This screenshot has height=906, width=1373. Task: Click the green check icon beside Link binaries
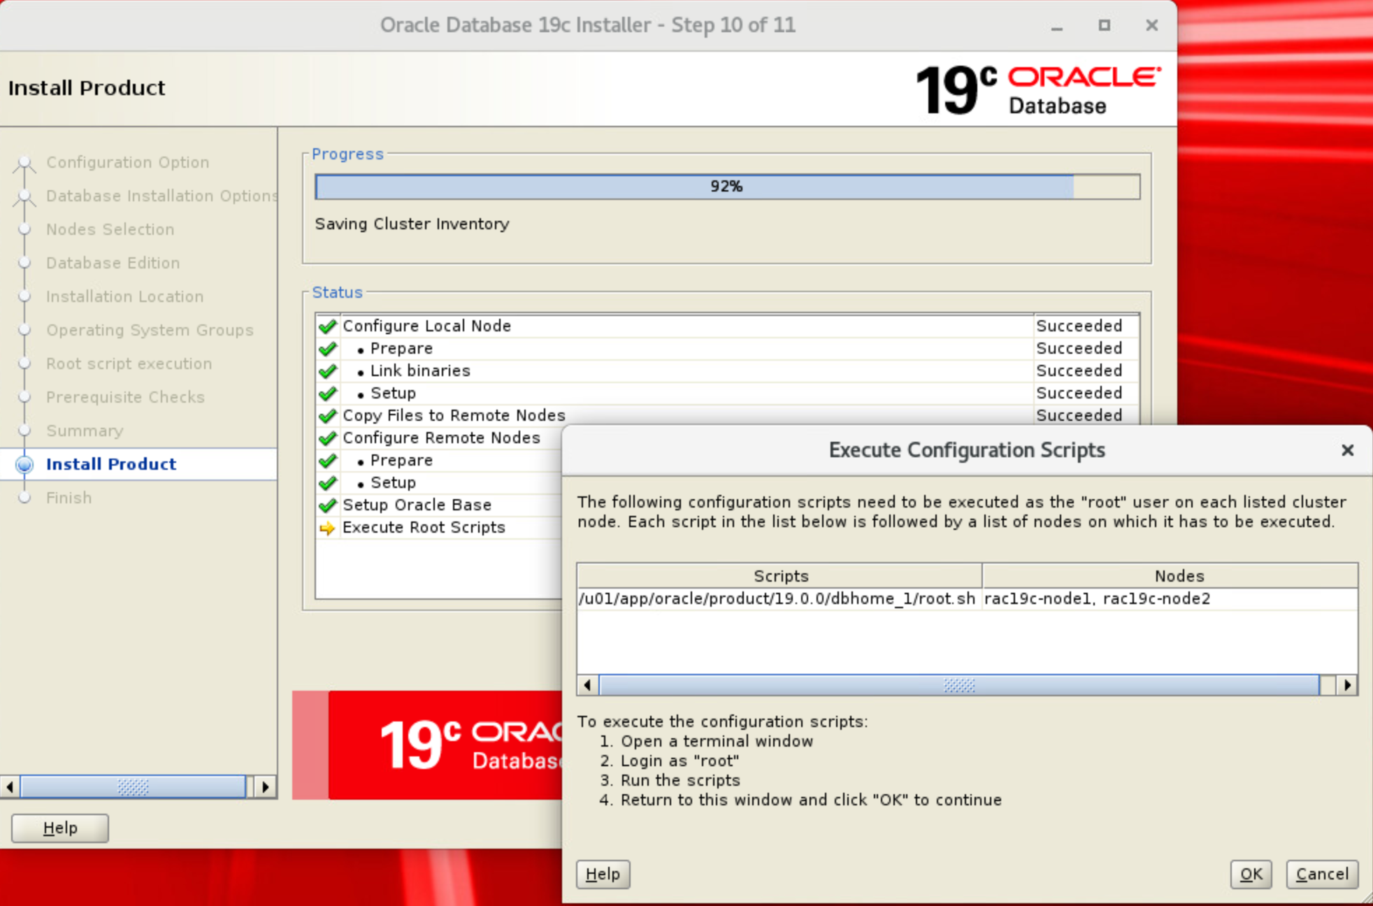coord(327,371)
